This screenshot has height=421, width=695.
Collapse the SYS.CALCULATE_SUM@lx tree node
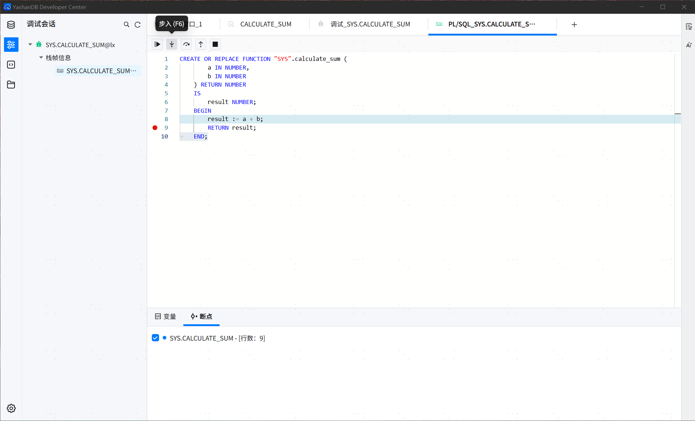[x=30, y=45]
